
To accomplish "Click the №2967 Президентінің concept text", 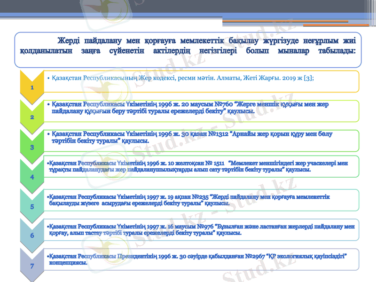I will click(x=197, y=259).
